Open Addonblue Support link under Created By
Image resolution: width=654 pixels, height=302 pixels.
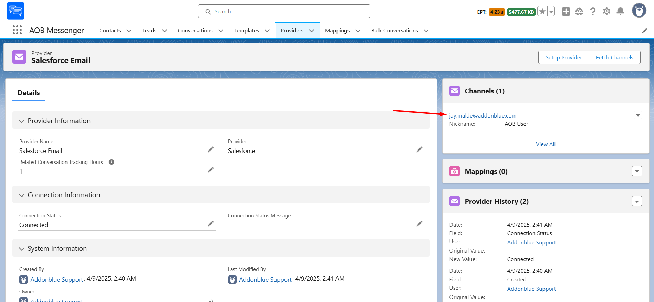pyautogui.click(x=57, y=280)
